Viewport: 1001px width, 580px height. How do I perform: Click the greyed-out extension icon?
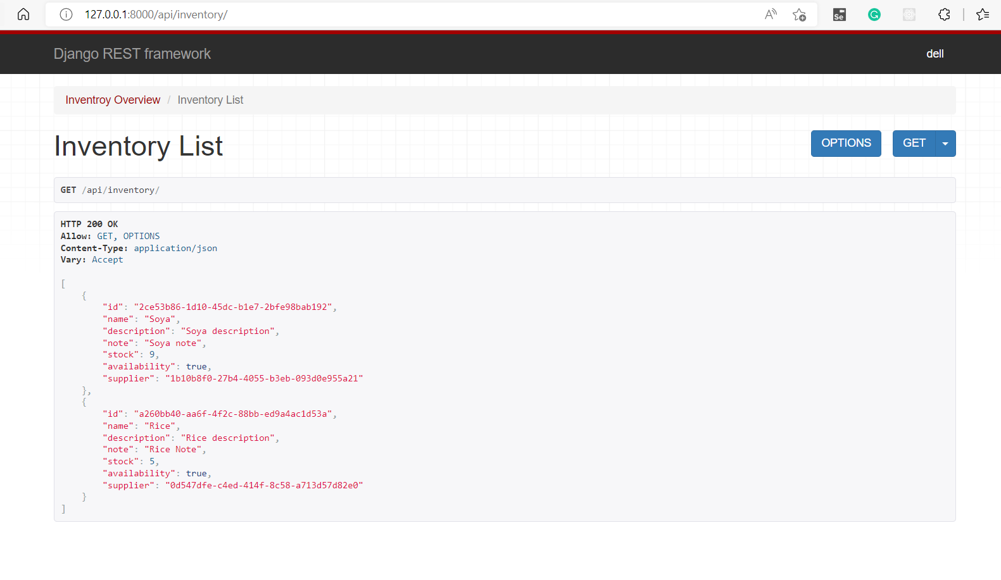909,15
